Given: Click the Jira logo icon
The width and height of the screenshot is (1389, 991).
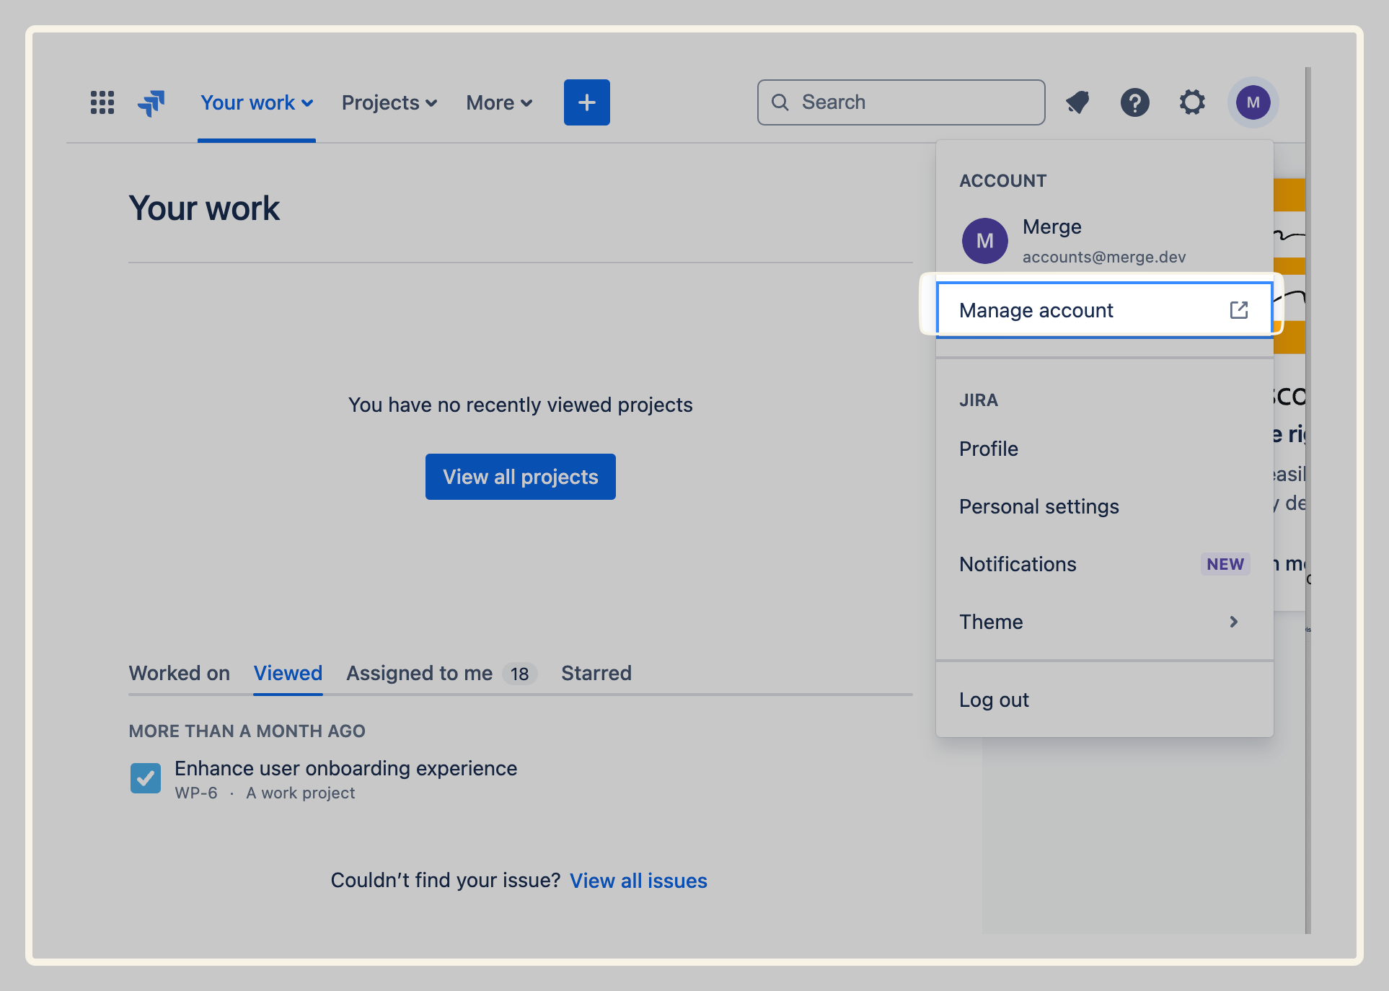Looking at the screenshot, I should pos(151,103).
